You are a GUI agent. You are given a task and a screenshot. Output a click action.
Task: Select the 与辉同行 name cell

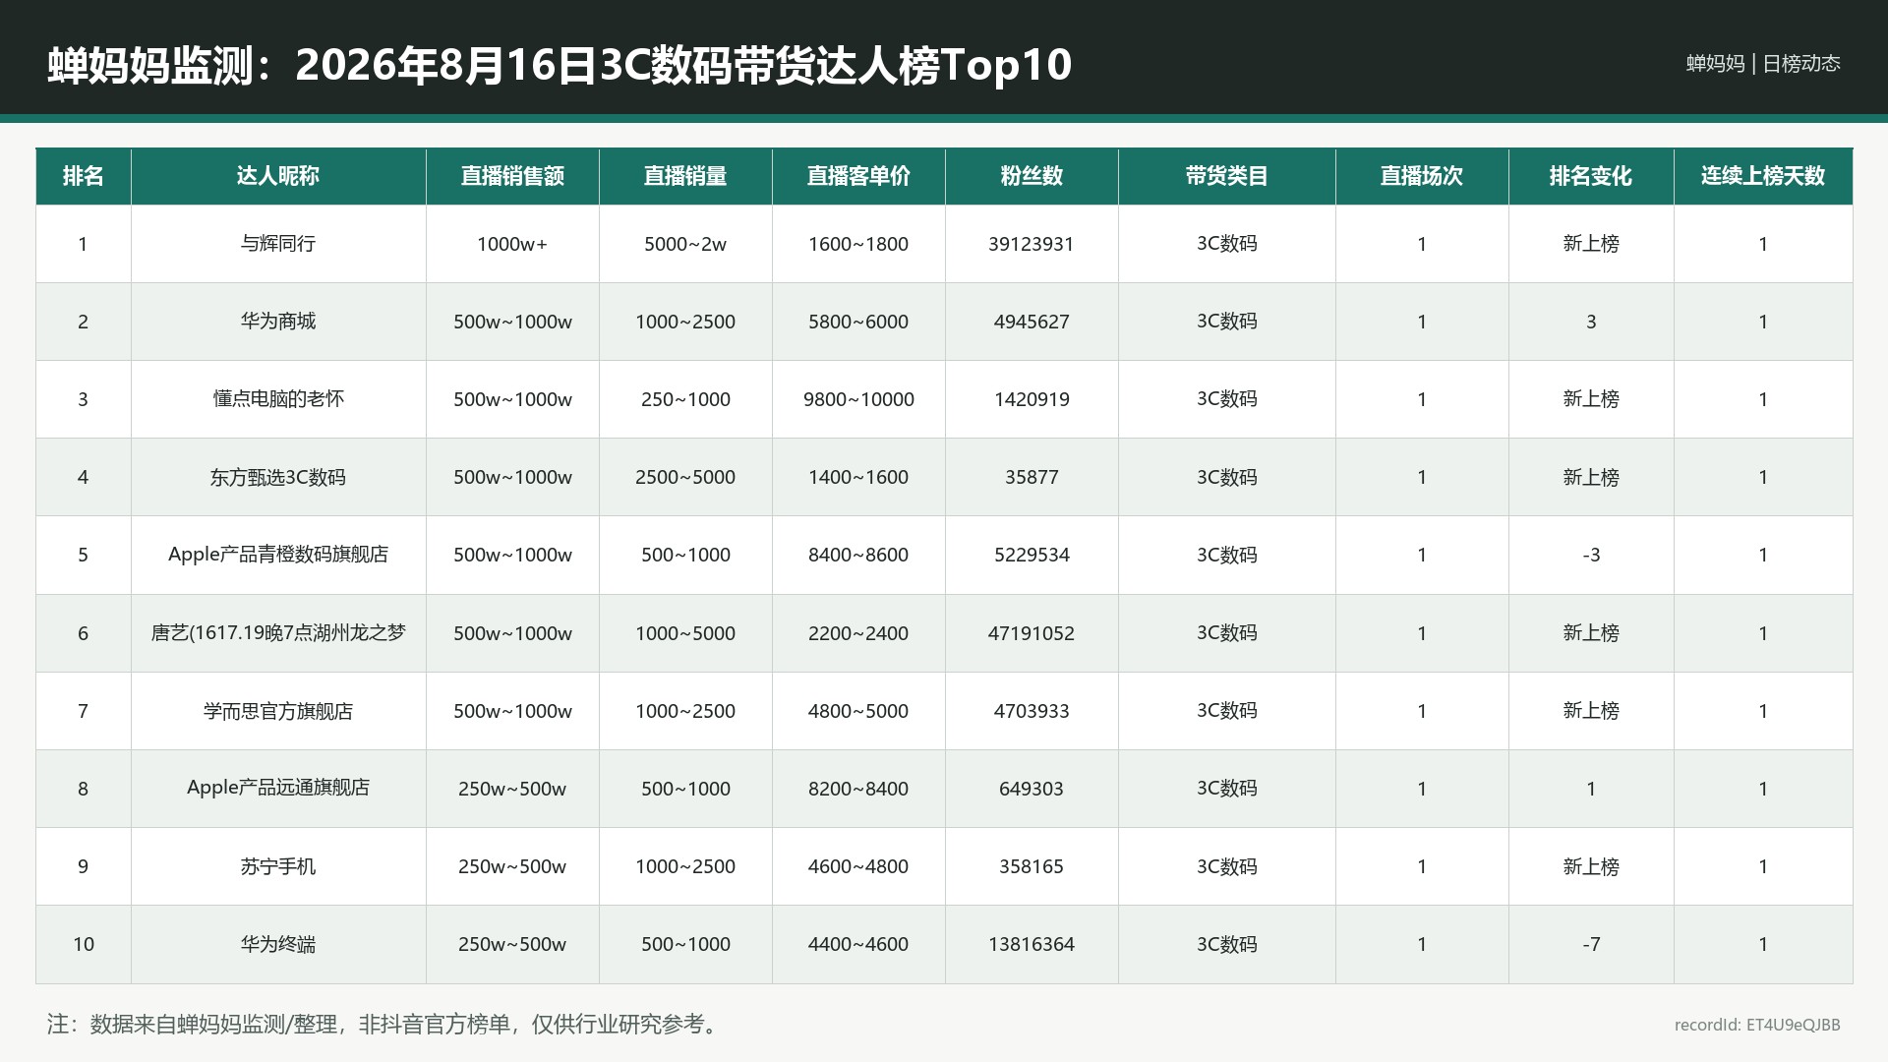(x=278, y=244)
